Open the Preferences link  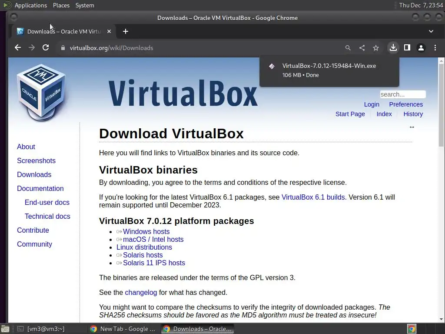point(406,104)
